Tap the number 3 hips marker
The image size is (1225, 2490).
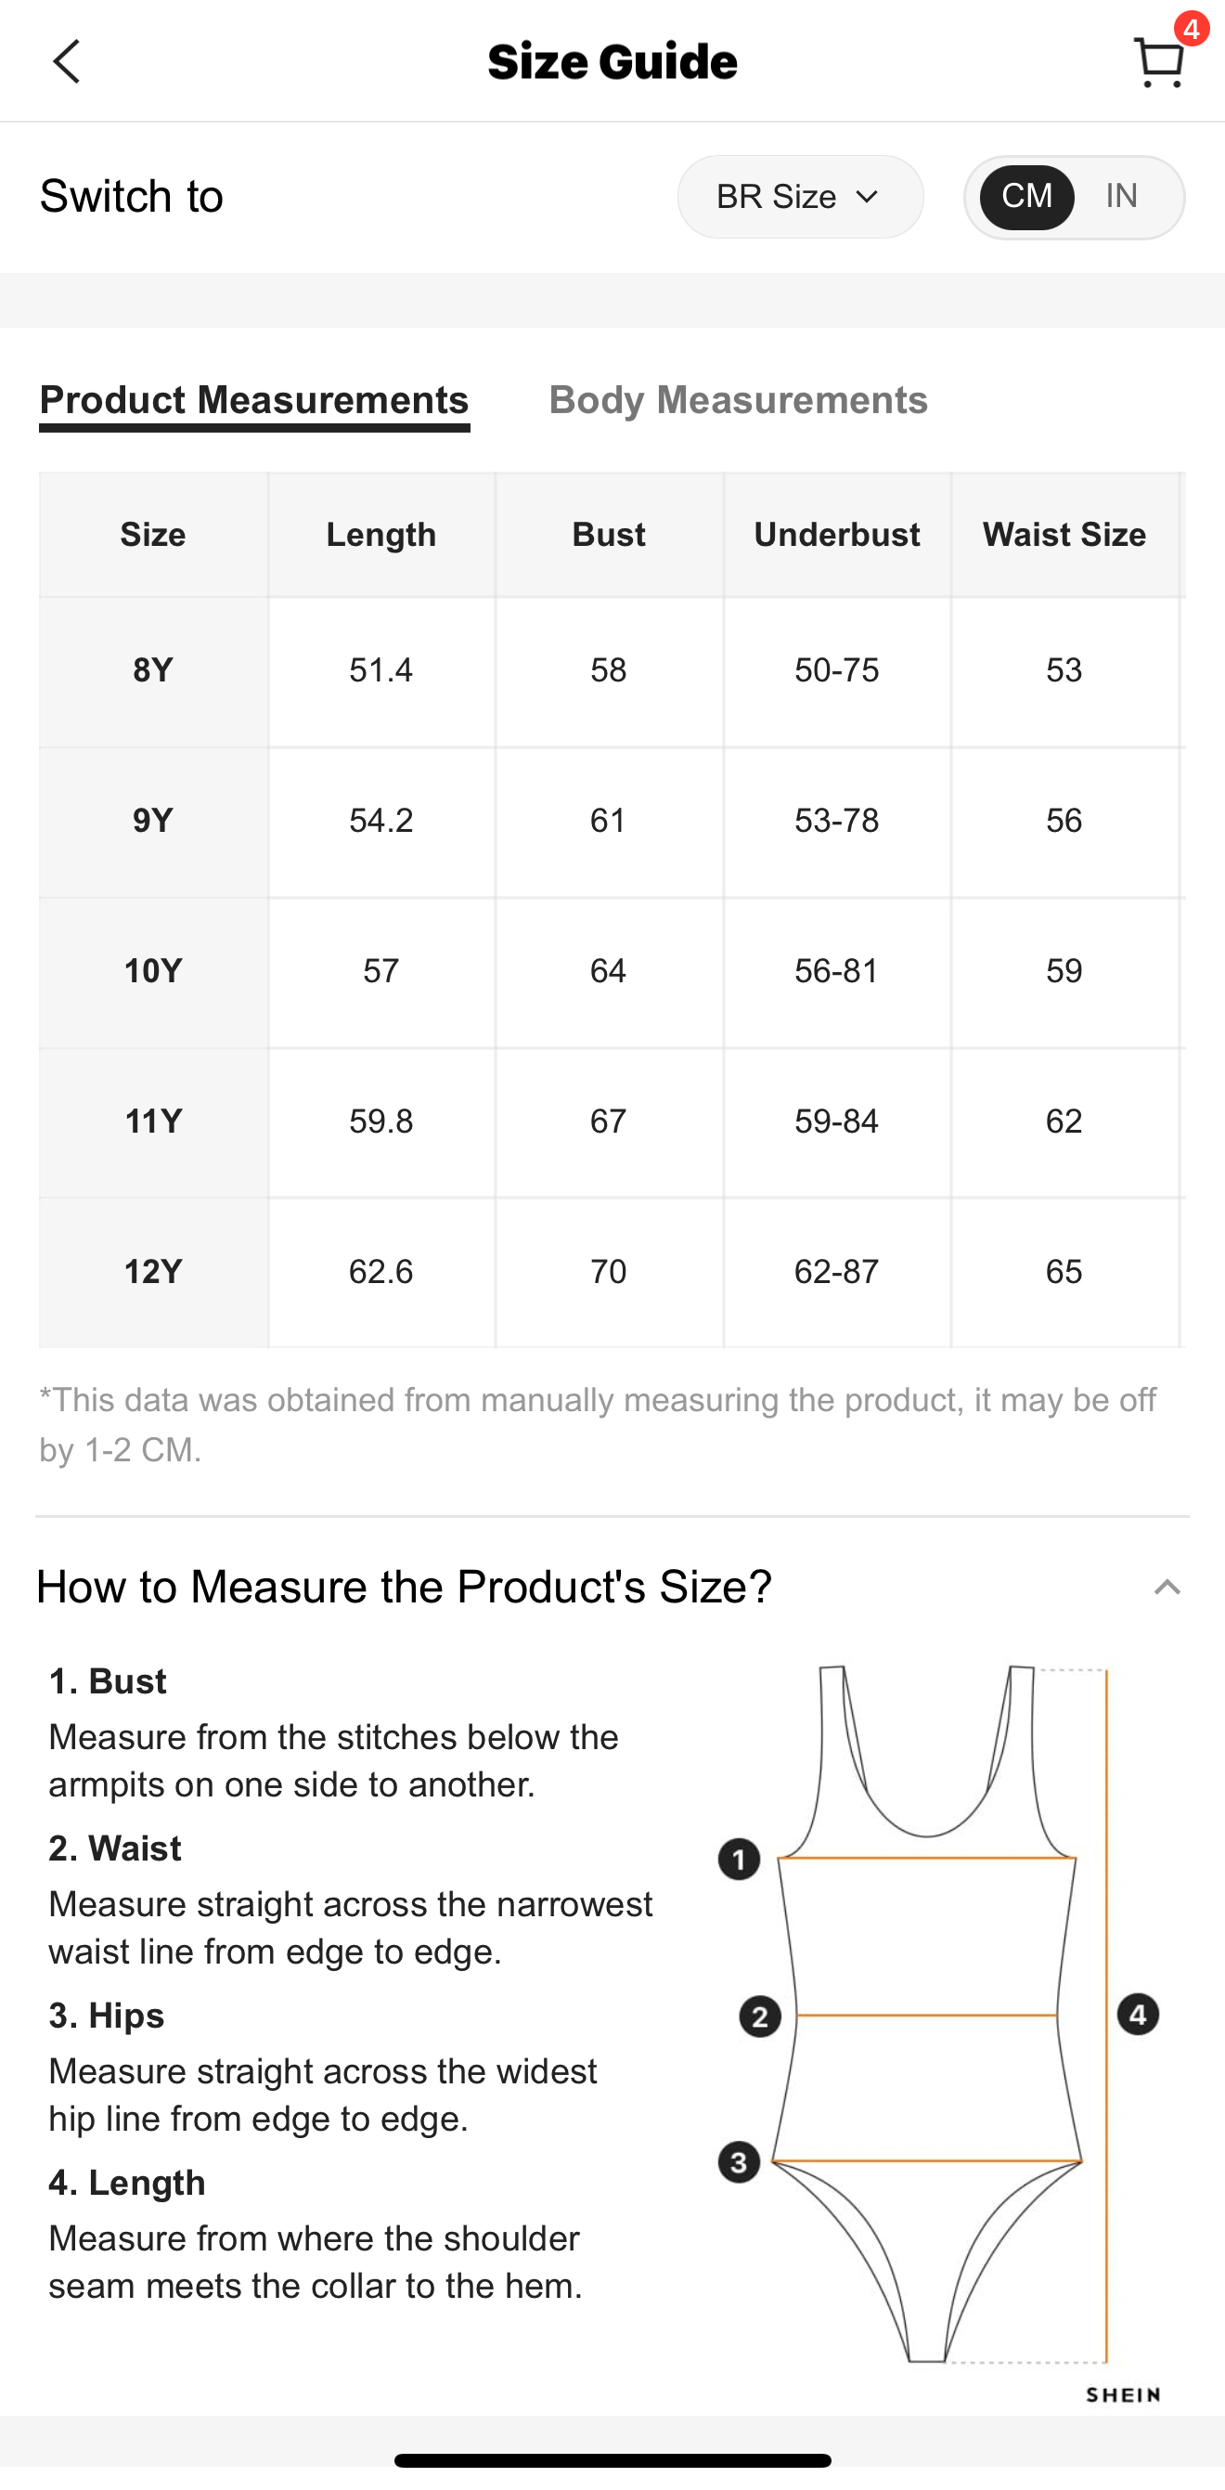(x=739, y=2162)
